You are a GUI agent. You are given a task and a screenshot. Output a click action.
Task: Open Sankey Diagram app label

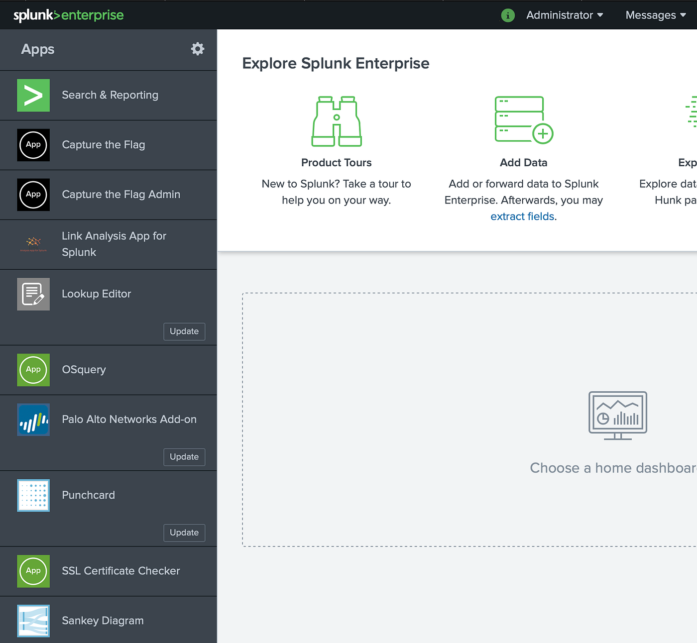pyautogui.click(x=103, y=621)
